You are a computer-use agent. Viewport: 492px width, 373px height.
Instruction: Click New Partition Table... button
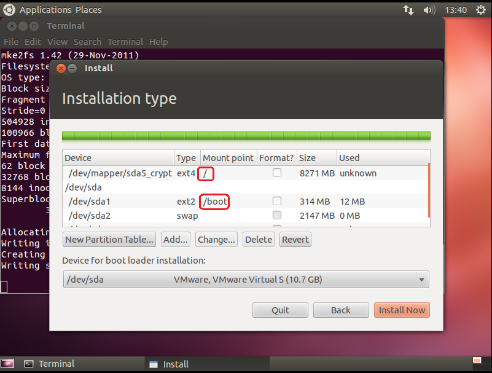[109, 239]
